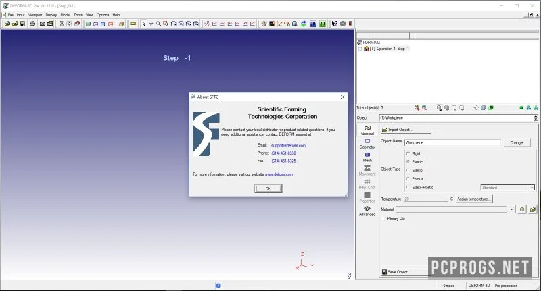This screenshot has height=291, width=541.
Task: Click the info icon in the status bar
Action: click(218, 286)
